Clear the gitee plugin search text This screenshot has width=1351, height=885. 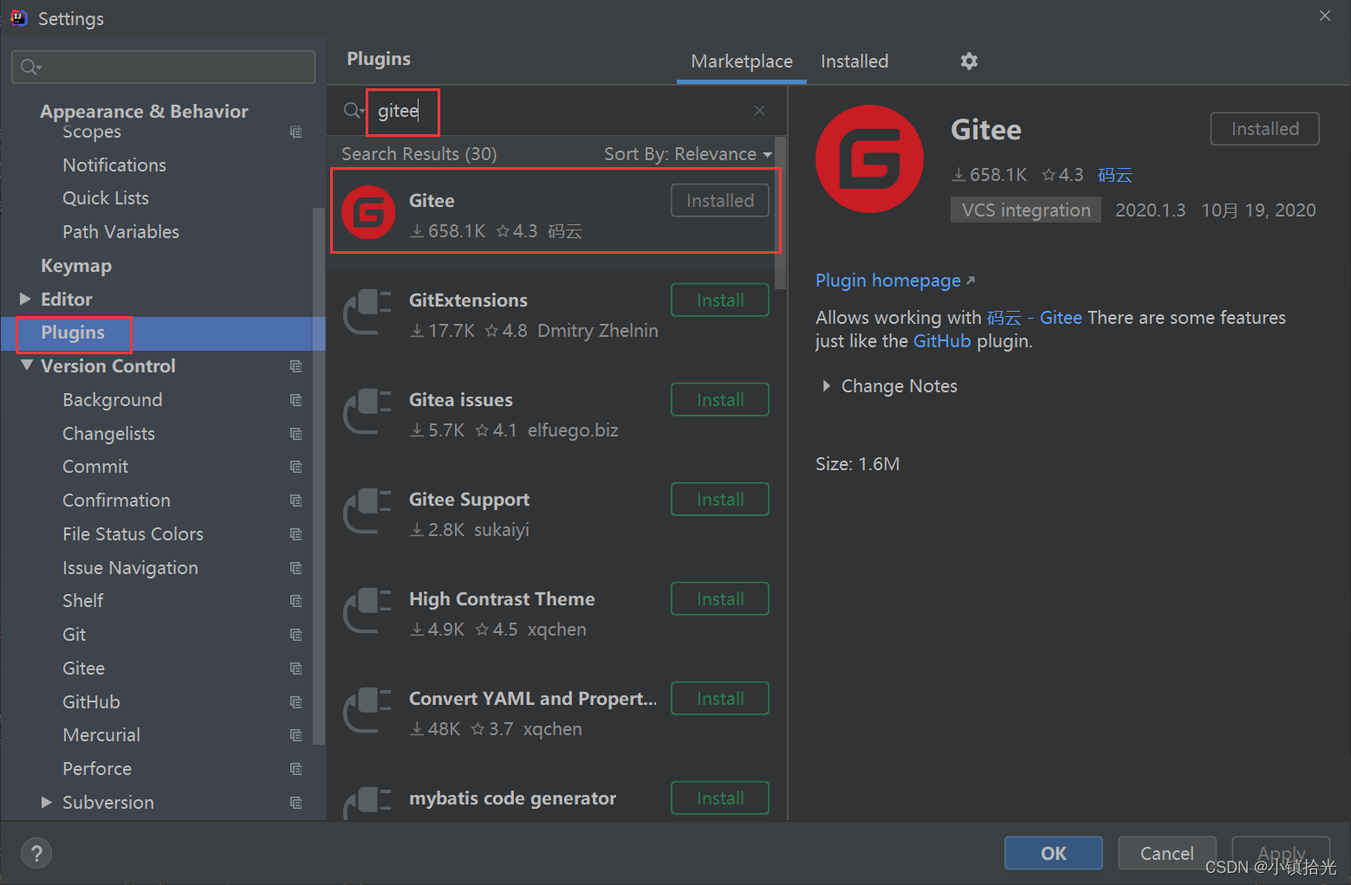coord(759,110)
